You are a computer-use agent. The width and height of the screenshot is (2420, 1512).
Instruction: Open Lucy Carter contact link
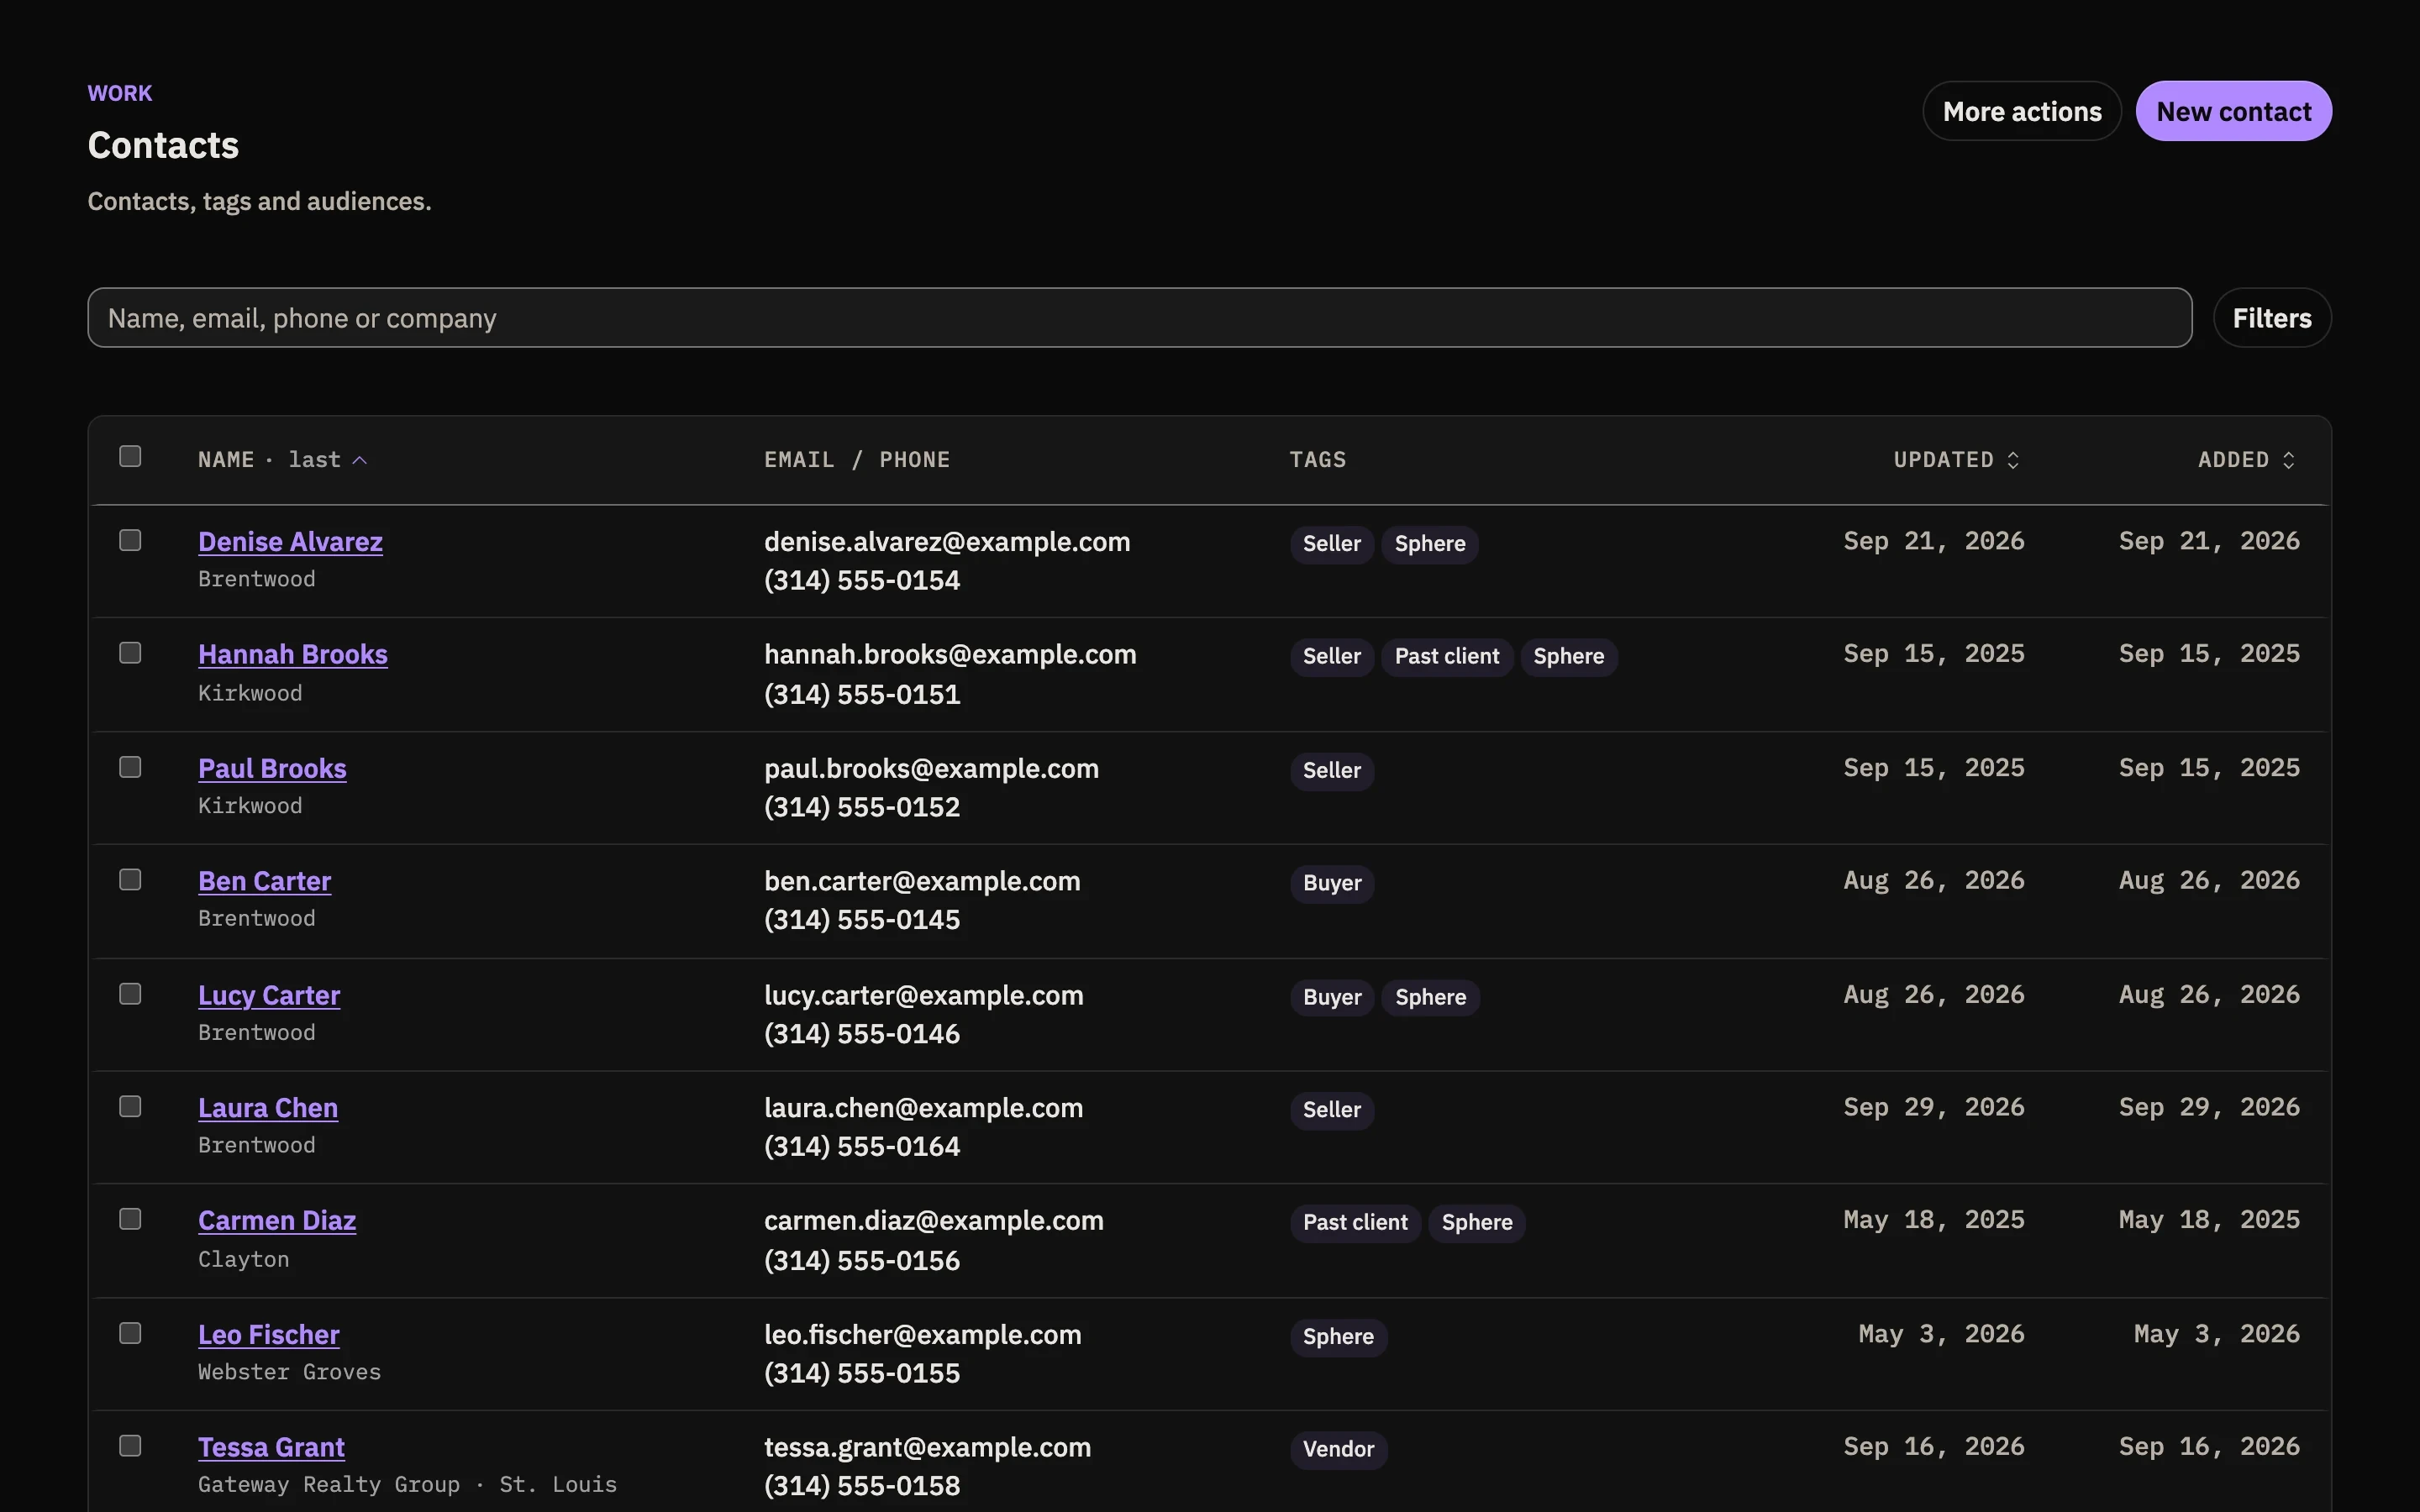pos(269,996)
